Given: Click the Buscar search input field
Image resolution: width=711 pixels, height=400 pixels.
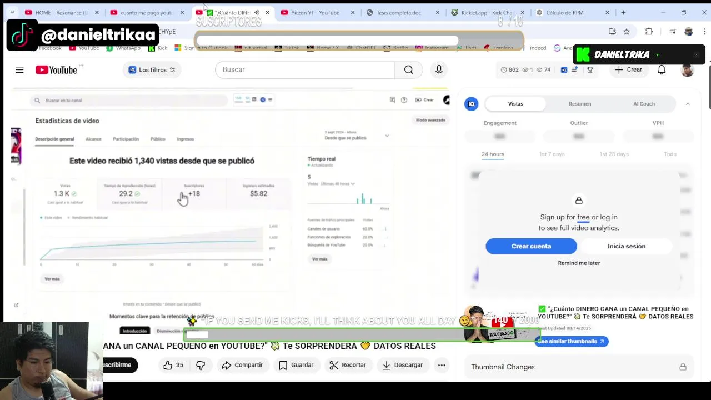Looking at the screenshot, I should 305,69.
